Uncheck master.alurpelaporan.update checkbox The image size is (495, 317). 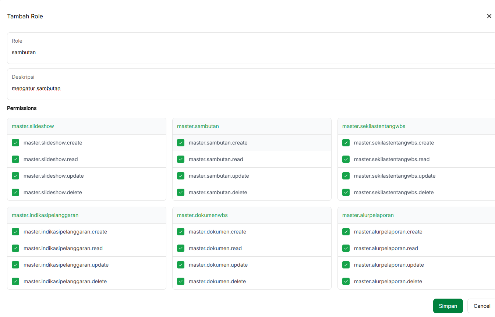click(346, 265)
